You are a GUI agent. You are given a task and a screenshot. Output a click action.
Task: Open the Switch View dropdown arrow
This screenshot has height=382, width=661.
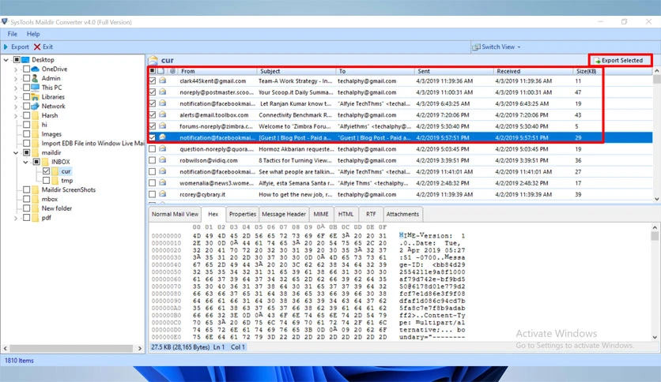coord(519,47)
